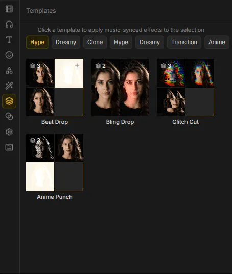
Task: Select the gray Hype filter after Clone
Action: (121, 42)
